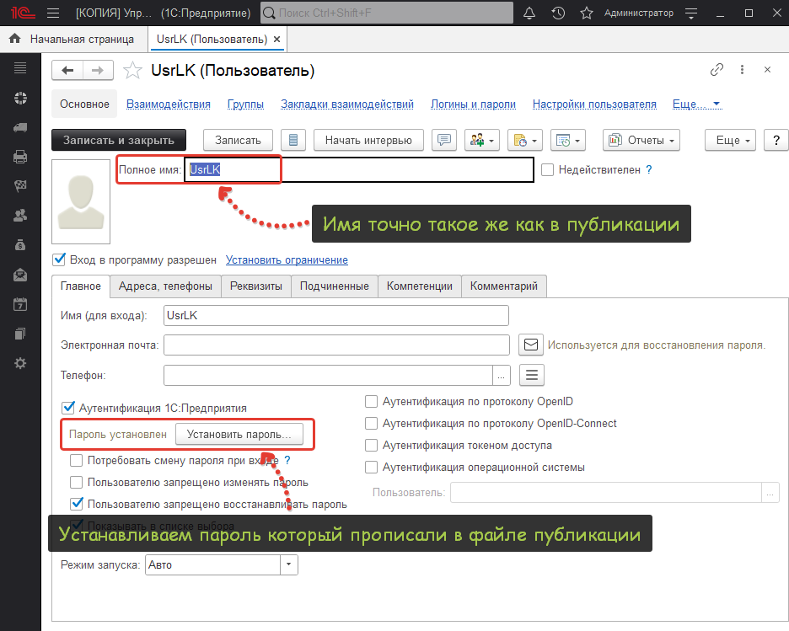The height and width of the screenshot is (631, 789).
Task: Open the Режим запуска dropdown arrow
Action: [x=289, y=564]
